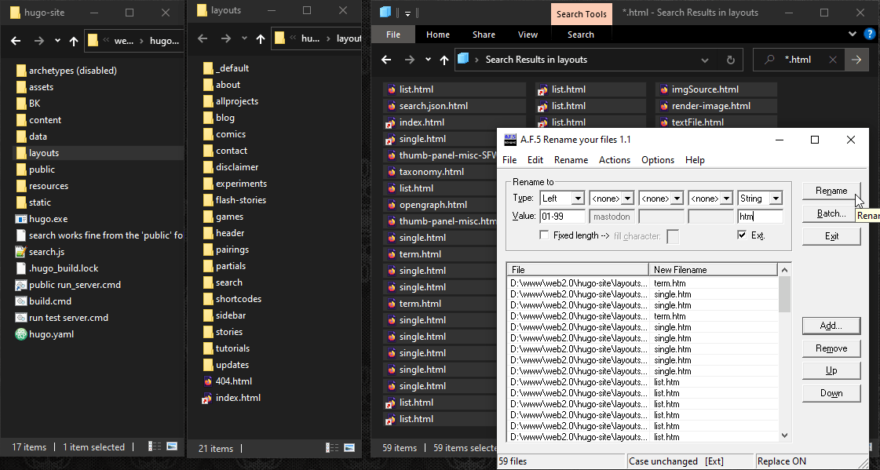Click back arrow in search results window
This screenshot has width=880, height=470.
tap(385, 60)
